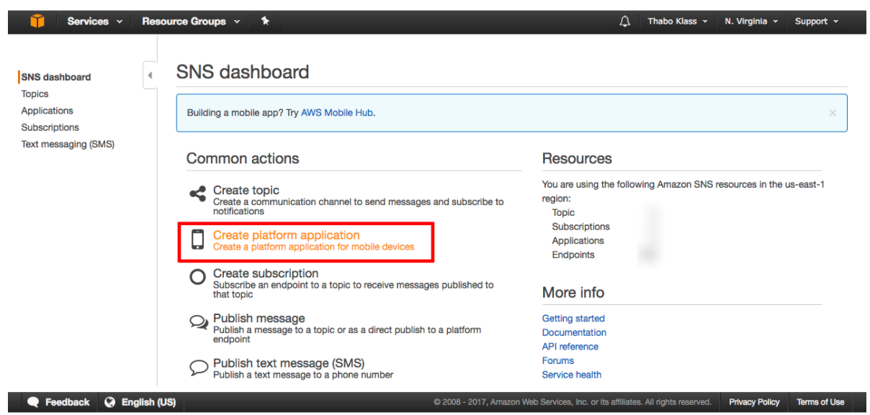Click the mobile phone platform application icon
The image size is (870, 415).
[197, 240]
